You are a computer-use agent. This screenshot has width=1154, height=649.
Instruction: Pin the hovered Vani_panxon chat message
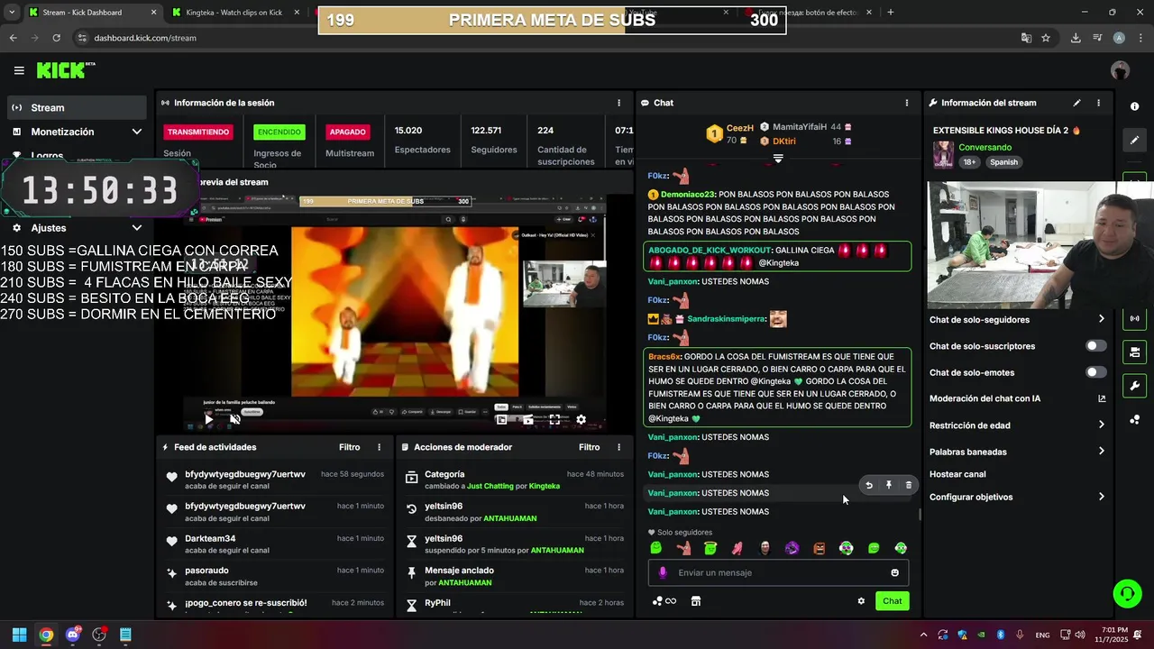tap(888, 485)
